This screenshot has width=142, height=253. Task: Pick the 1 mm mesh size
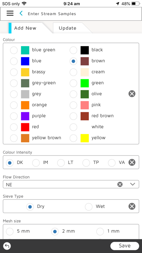coord(100,232)
